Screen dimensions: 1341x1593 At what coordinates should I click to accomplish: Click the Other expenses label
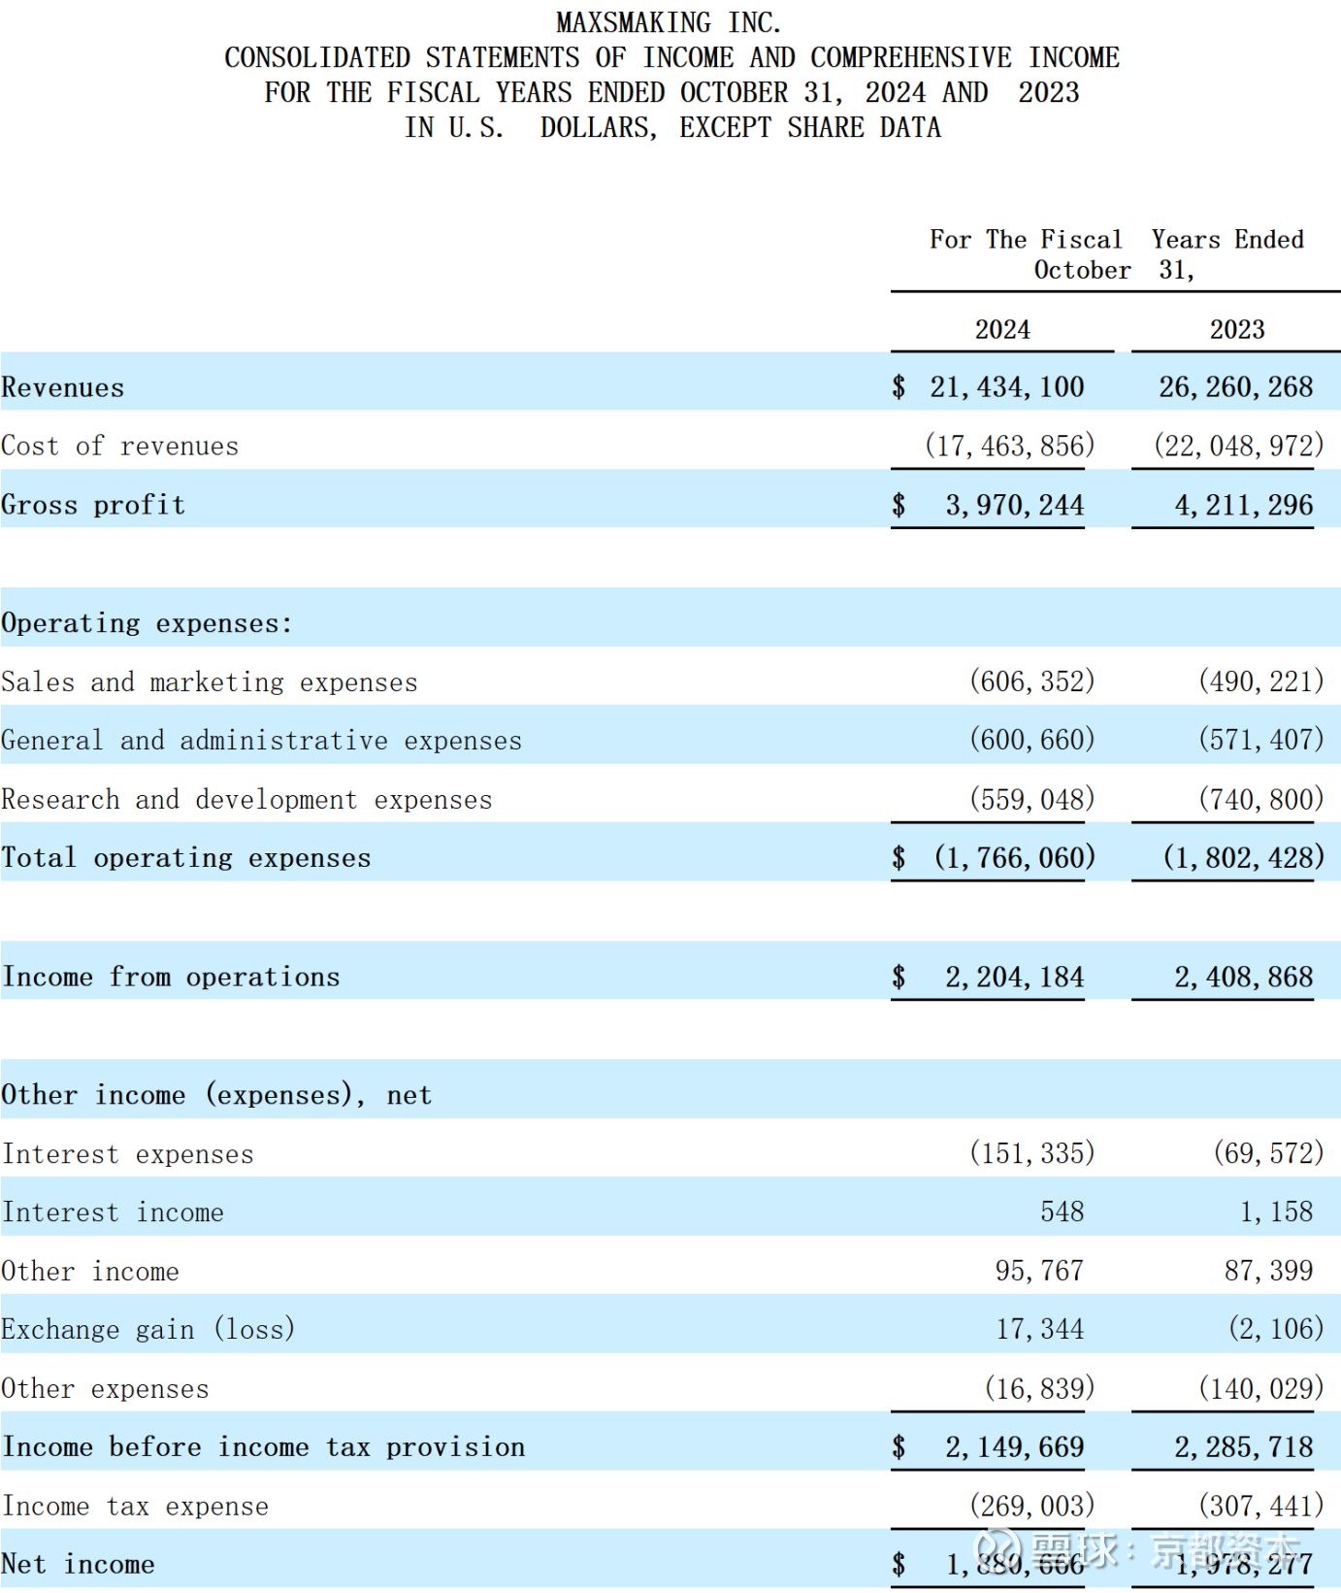click(x=105, y=1389)
